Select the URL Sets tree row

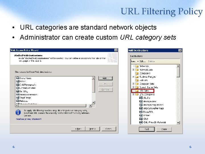[x=143, y=91]
